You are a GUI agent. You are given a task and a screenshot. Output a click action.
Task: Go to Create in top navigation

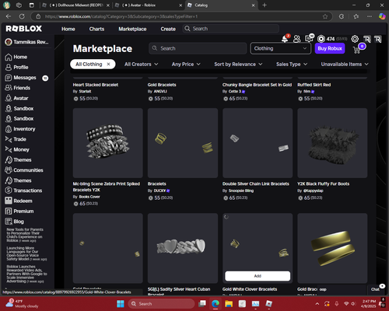click(x=168, y=29)
